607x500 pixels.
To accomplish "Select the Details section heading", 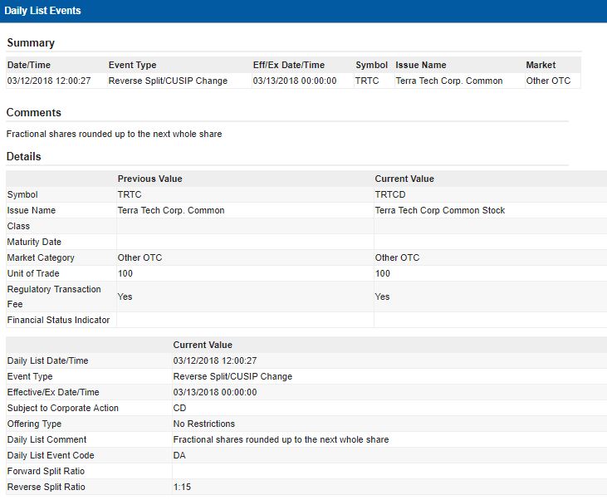I will (x=24, y=156).
